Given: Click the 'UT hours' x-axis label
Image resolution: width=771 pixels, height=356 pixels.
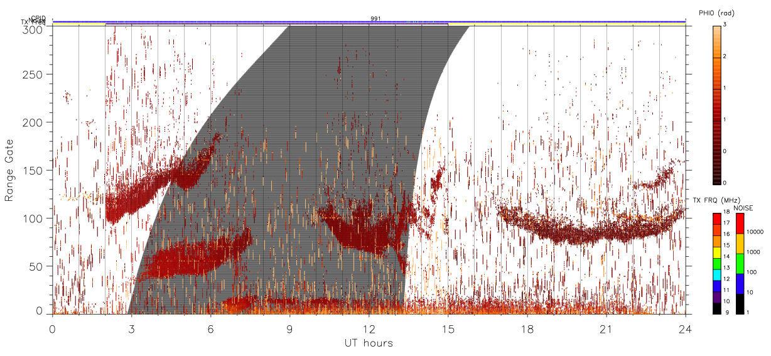Looking at the screenshot, I should point(369,343).
